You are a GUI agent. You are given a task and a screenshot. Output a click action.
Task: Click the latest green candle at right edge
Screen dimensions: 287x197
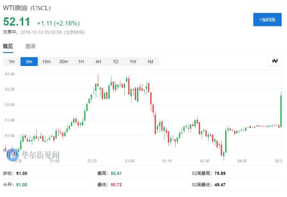(x=281, y=108)
